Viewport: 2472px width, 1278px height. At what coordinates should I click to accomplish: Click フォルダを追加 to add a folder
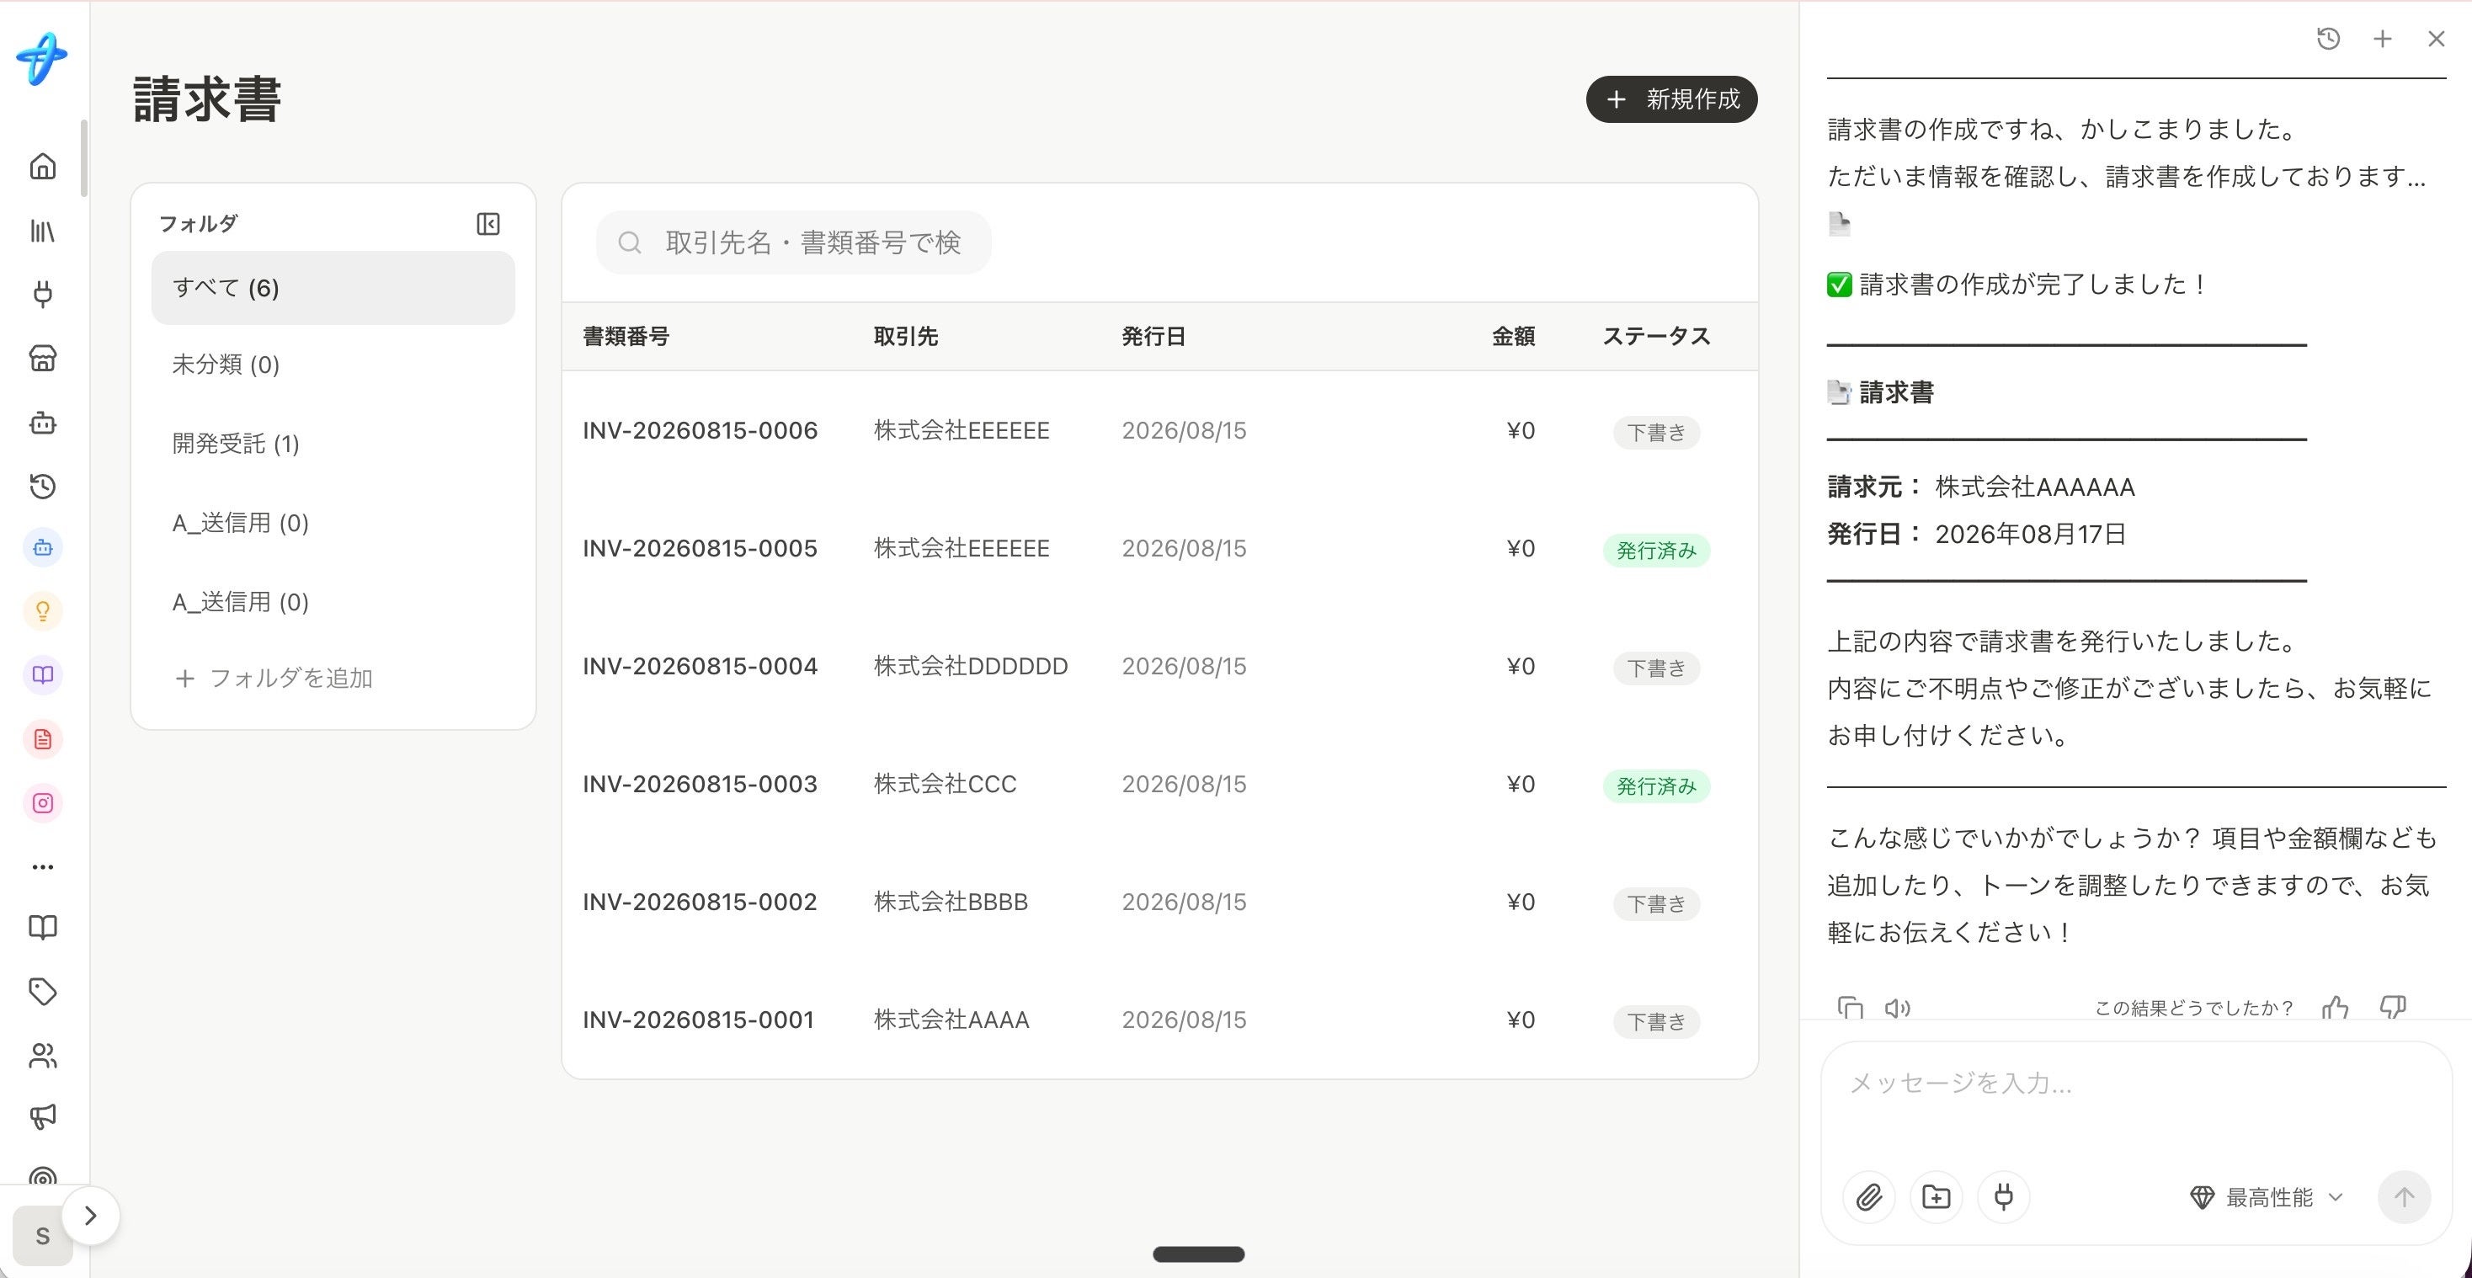point(274,679)
